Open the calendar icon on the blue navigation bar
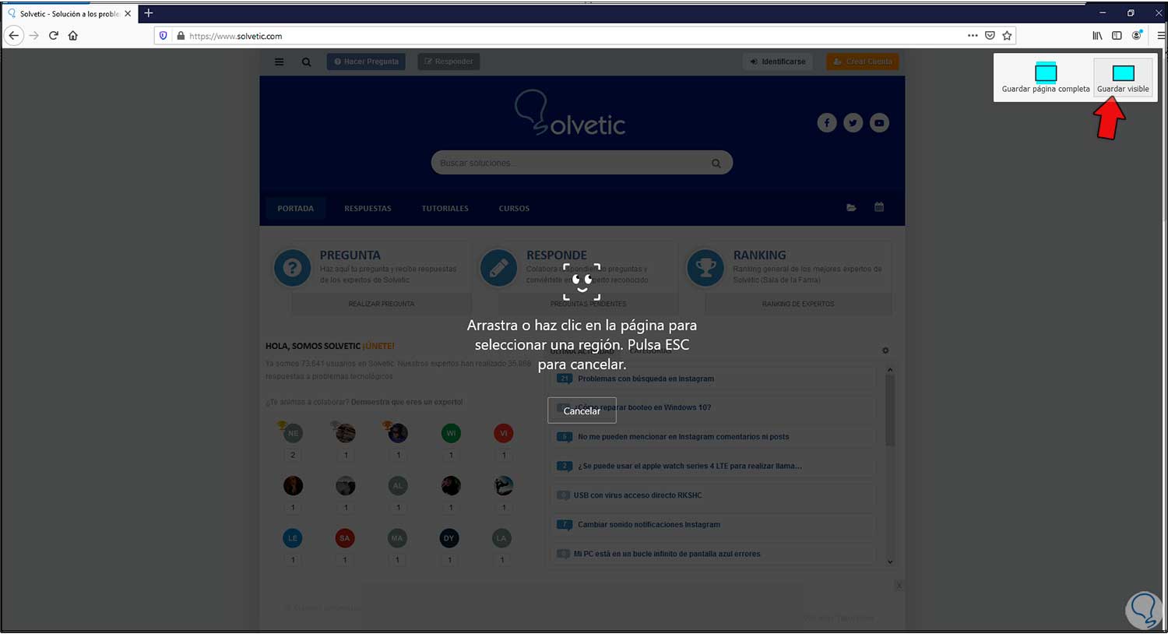Screen dimensions: 1168x634 [x=879, y=207]
